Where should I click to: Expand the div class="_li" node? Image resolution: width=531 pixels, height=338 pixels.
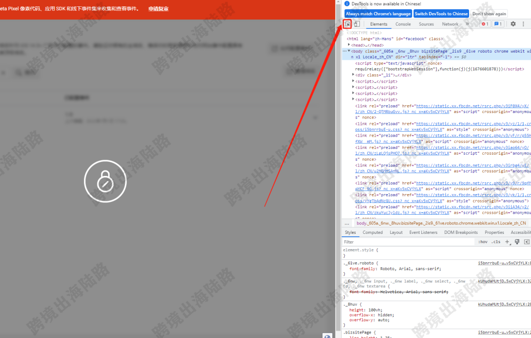tap(353, 75)
